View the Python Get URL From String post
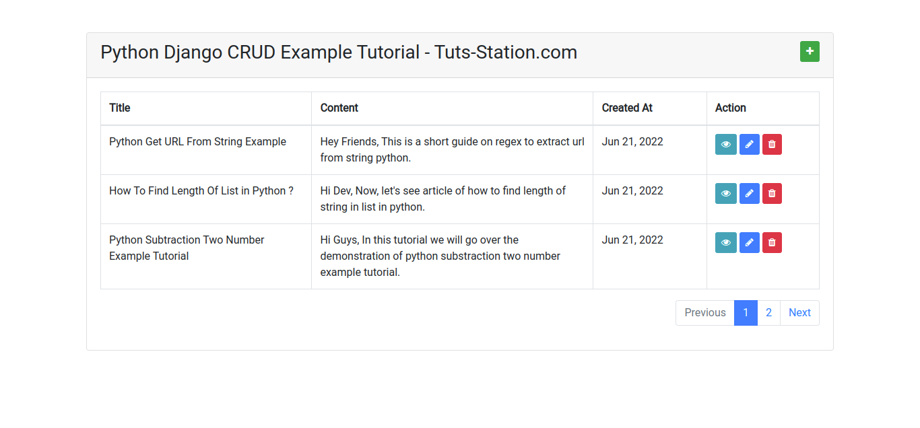The image size is (920, 428). coord(725,144)
